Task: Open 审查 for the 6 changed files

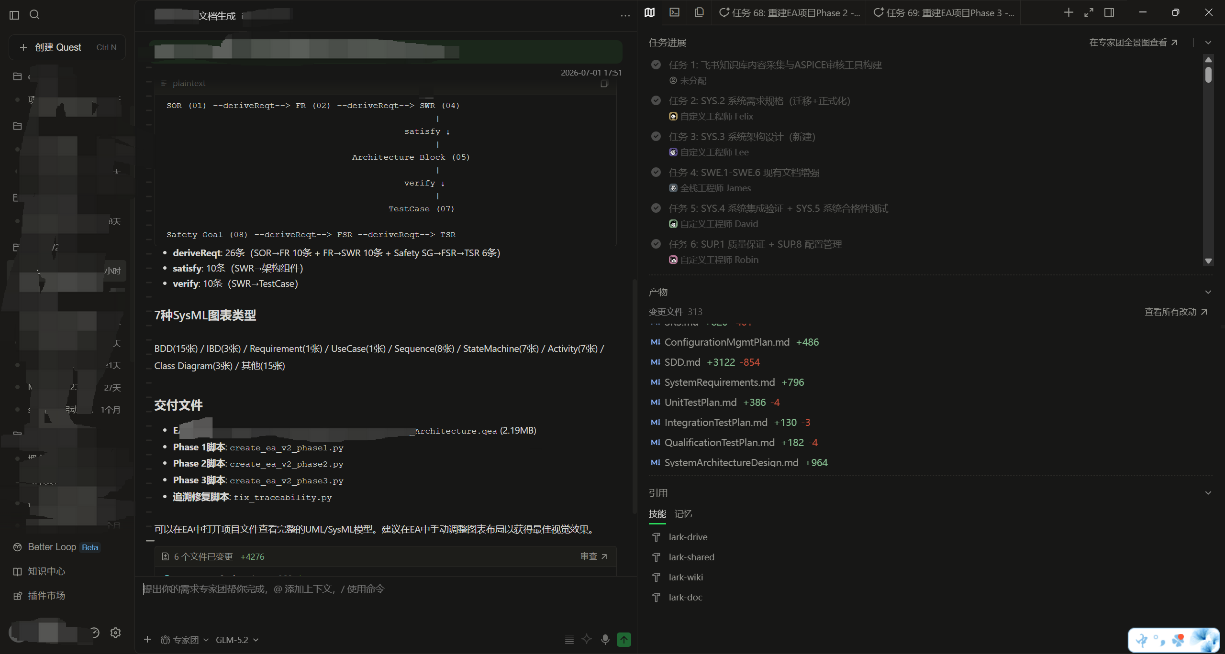Action: coord(594,556)
